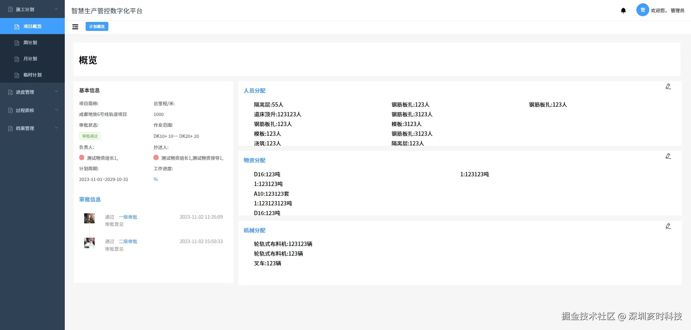Open the 档案管理 menu

(32, 128)
